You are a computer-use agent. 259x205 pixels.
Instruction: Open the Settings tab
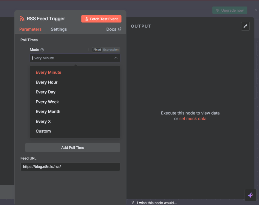[59, 29]
